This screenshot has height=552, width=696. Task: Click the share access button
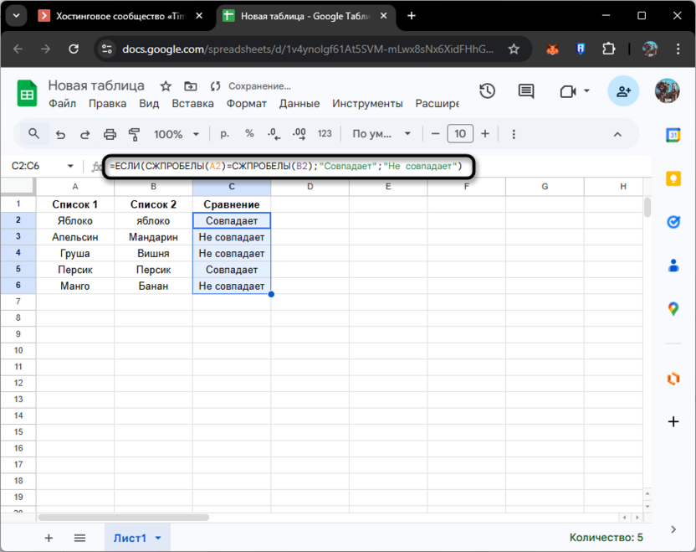point(623,91)
